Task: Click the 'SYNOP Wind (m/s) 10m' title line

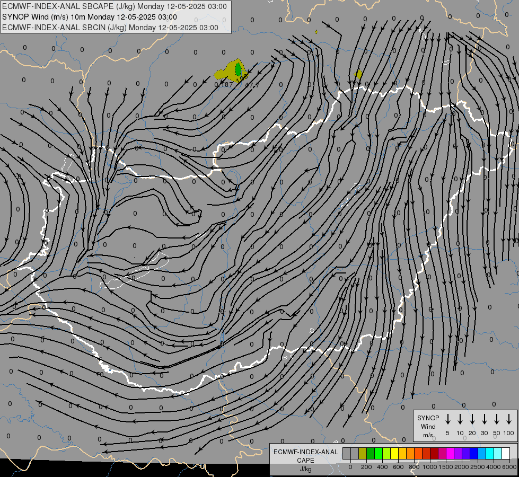Action: 90,17
